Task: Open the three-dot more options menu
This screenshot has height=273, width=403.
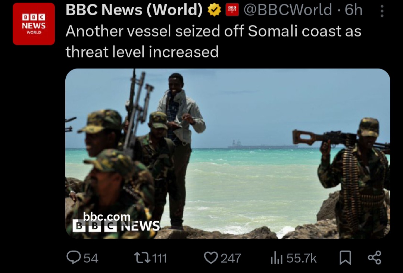Action: [x=382, y=11]
